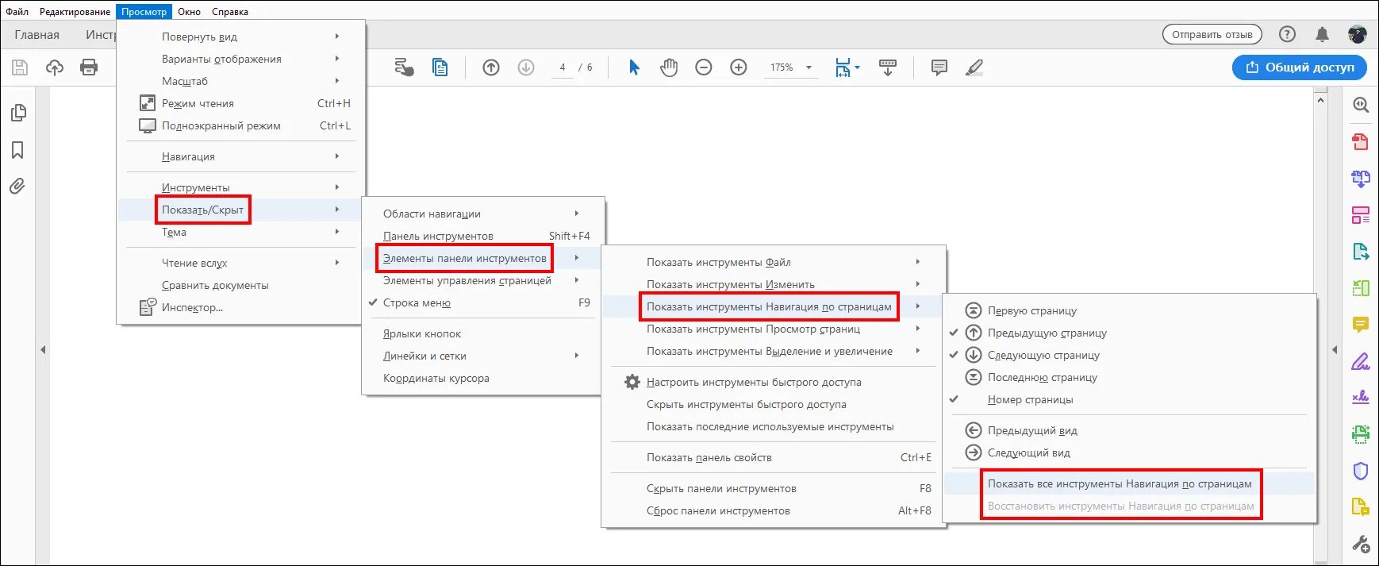Toggle Номер страницы tool visibility
The height and width of the screenshot is (566, 1379).
point(1130,399)
